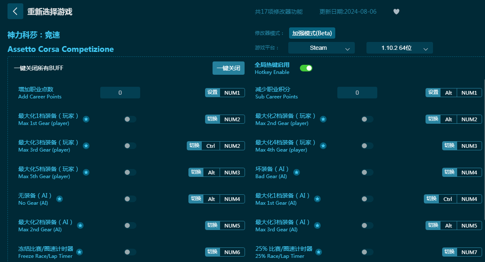Click the Assetto Corsa Competizione title
Viewport: 485px width, 262px height.
click(61, 49)
